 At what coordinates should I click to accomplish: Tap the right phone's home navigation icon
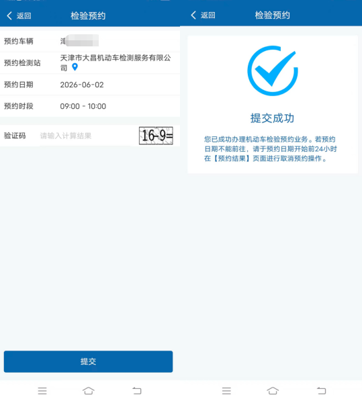coord(273,390)
